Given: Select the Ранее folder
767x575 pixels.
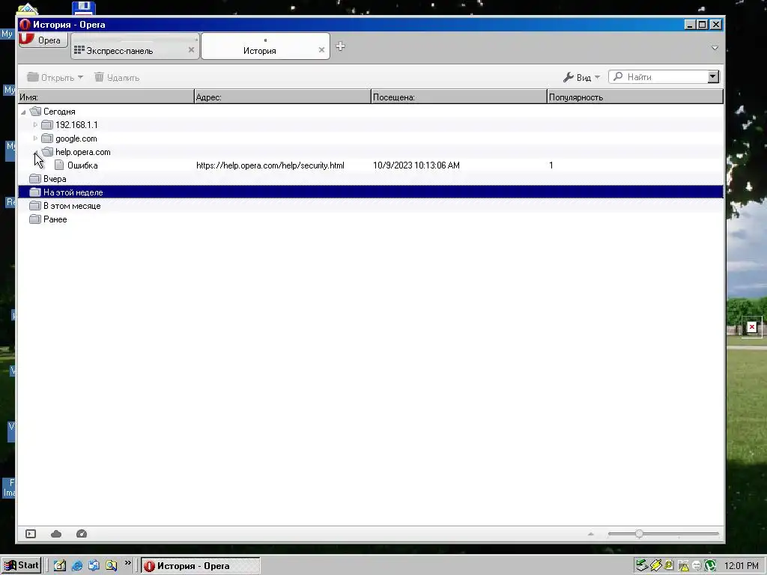Looking at the screenshot, I should point(55,219).
